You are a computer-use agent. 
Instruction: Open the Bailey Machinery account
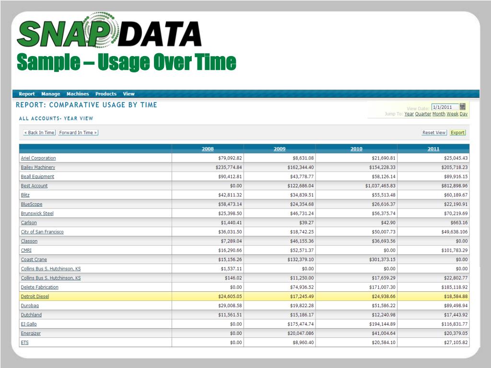pos(38,167)
